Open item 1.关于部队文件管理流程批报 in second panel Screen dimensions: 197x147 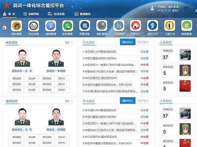click(x=99, y=110)
